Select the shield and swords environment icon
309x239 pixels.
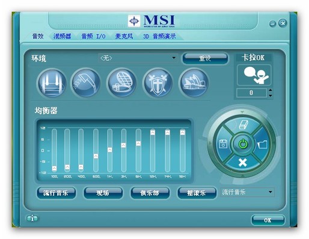point(158,83)
